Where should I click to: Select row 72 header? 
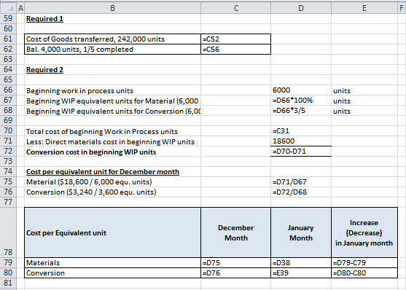pos(8,151)
